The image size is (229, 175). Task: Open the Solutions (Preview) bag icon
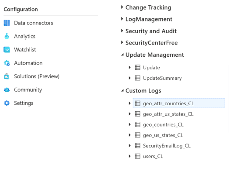(7, 76)
